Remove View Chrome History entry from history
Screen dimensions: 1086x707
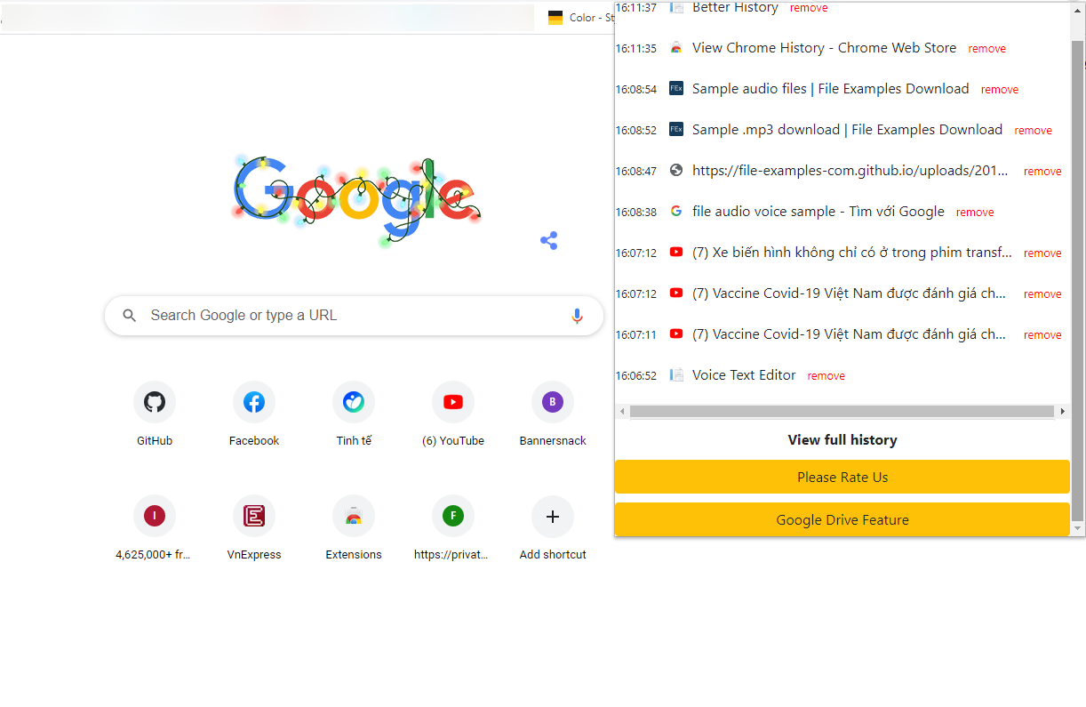[987, 49]
